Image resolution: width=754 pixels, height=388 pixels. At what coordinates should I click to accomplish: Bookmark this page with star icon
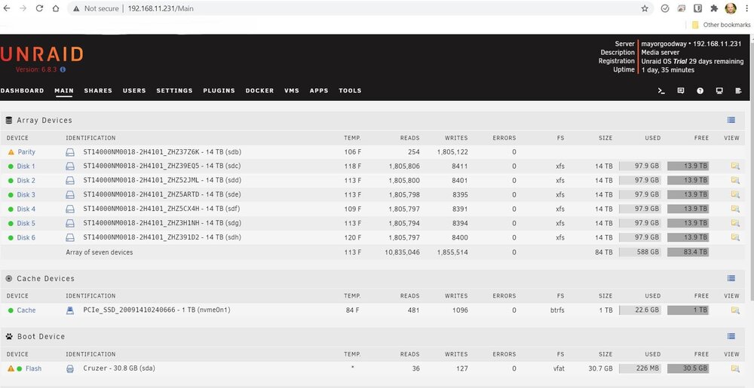point(645,8)
